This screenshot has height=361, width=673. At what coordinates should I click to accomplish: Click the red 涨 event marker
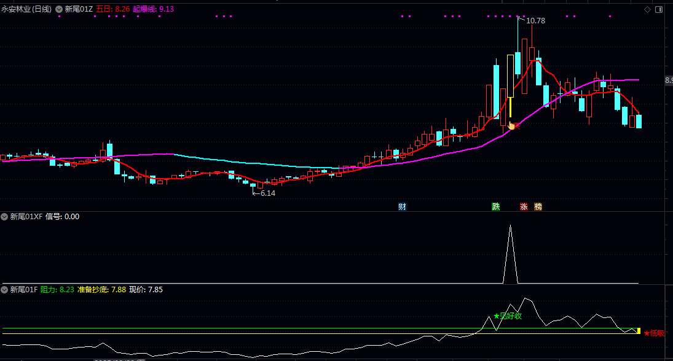[524, 207]
